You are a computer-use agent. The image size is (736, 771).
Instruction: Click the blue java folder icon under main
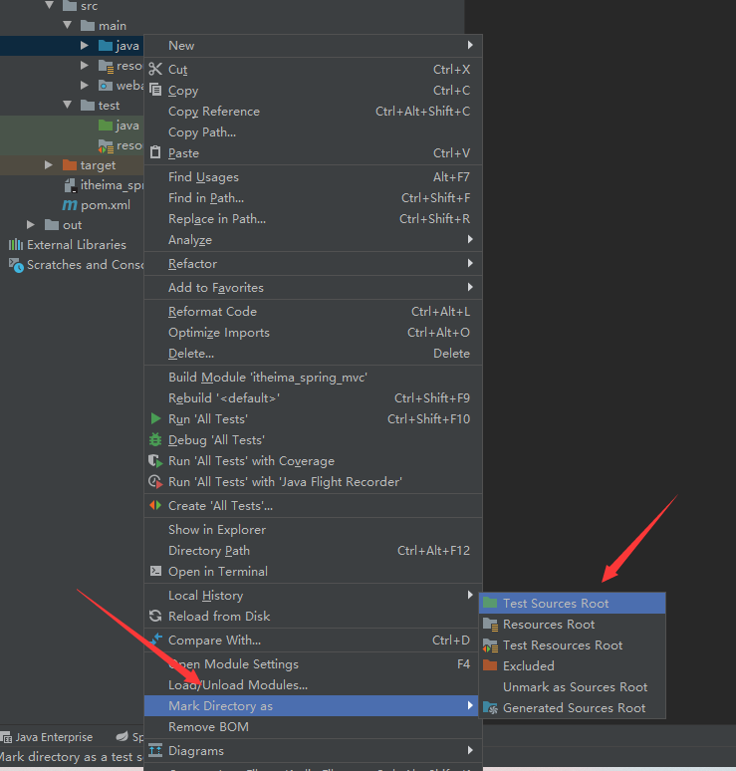coord(106,45)
